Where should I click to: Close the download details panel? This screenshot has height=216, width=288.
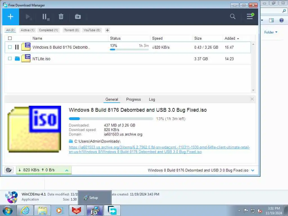click(252, 99)
